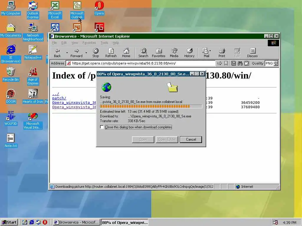Screen dimensions: 302x226
Task: Switch to Browservice taskbar button
Action: 76,222
